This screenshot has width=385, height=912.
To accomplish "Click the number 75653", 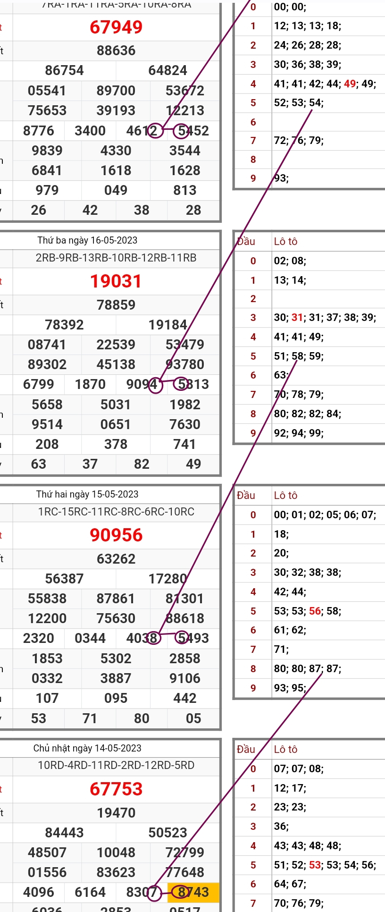I will pos(47,110).
